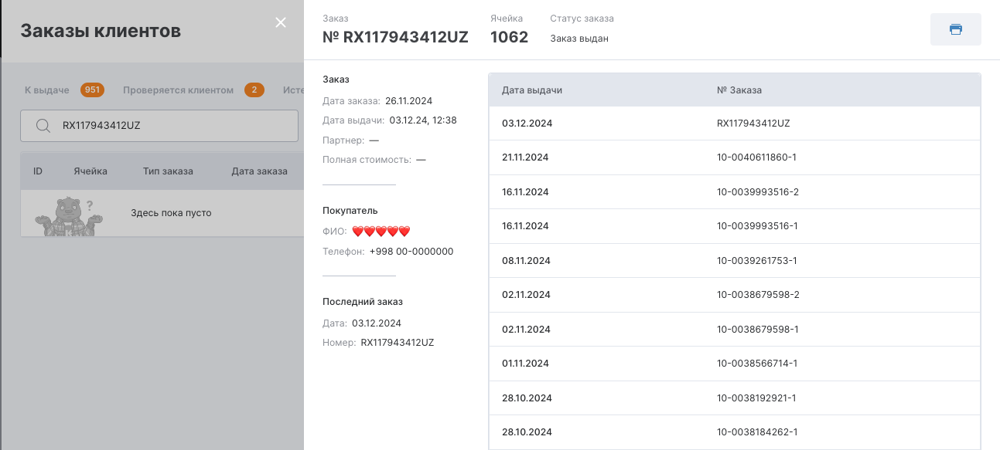Click the magnifier icon in search box
1000x450 pixels.
pyautogui.click(x=43, y=126)
